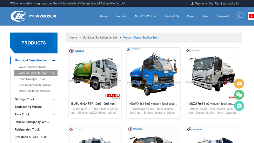Viewport: 254px width, 143px height.
Task: Click the CLW Group logo
Action: click(x=34, y=16)
